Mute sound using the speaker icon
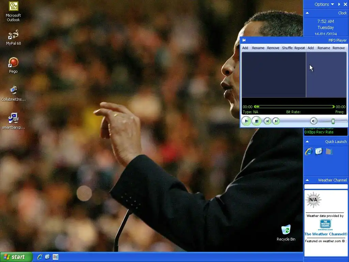This screenshot has width=349, height=262. click(x=314, y=121)
